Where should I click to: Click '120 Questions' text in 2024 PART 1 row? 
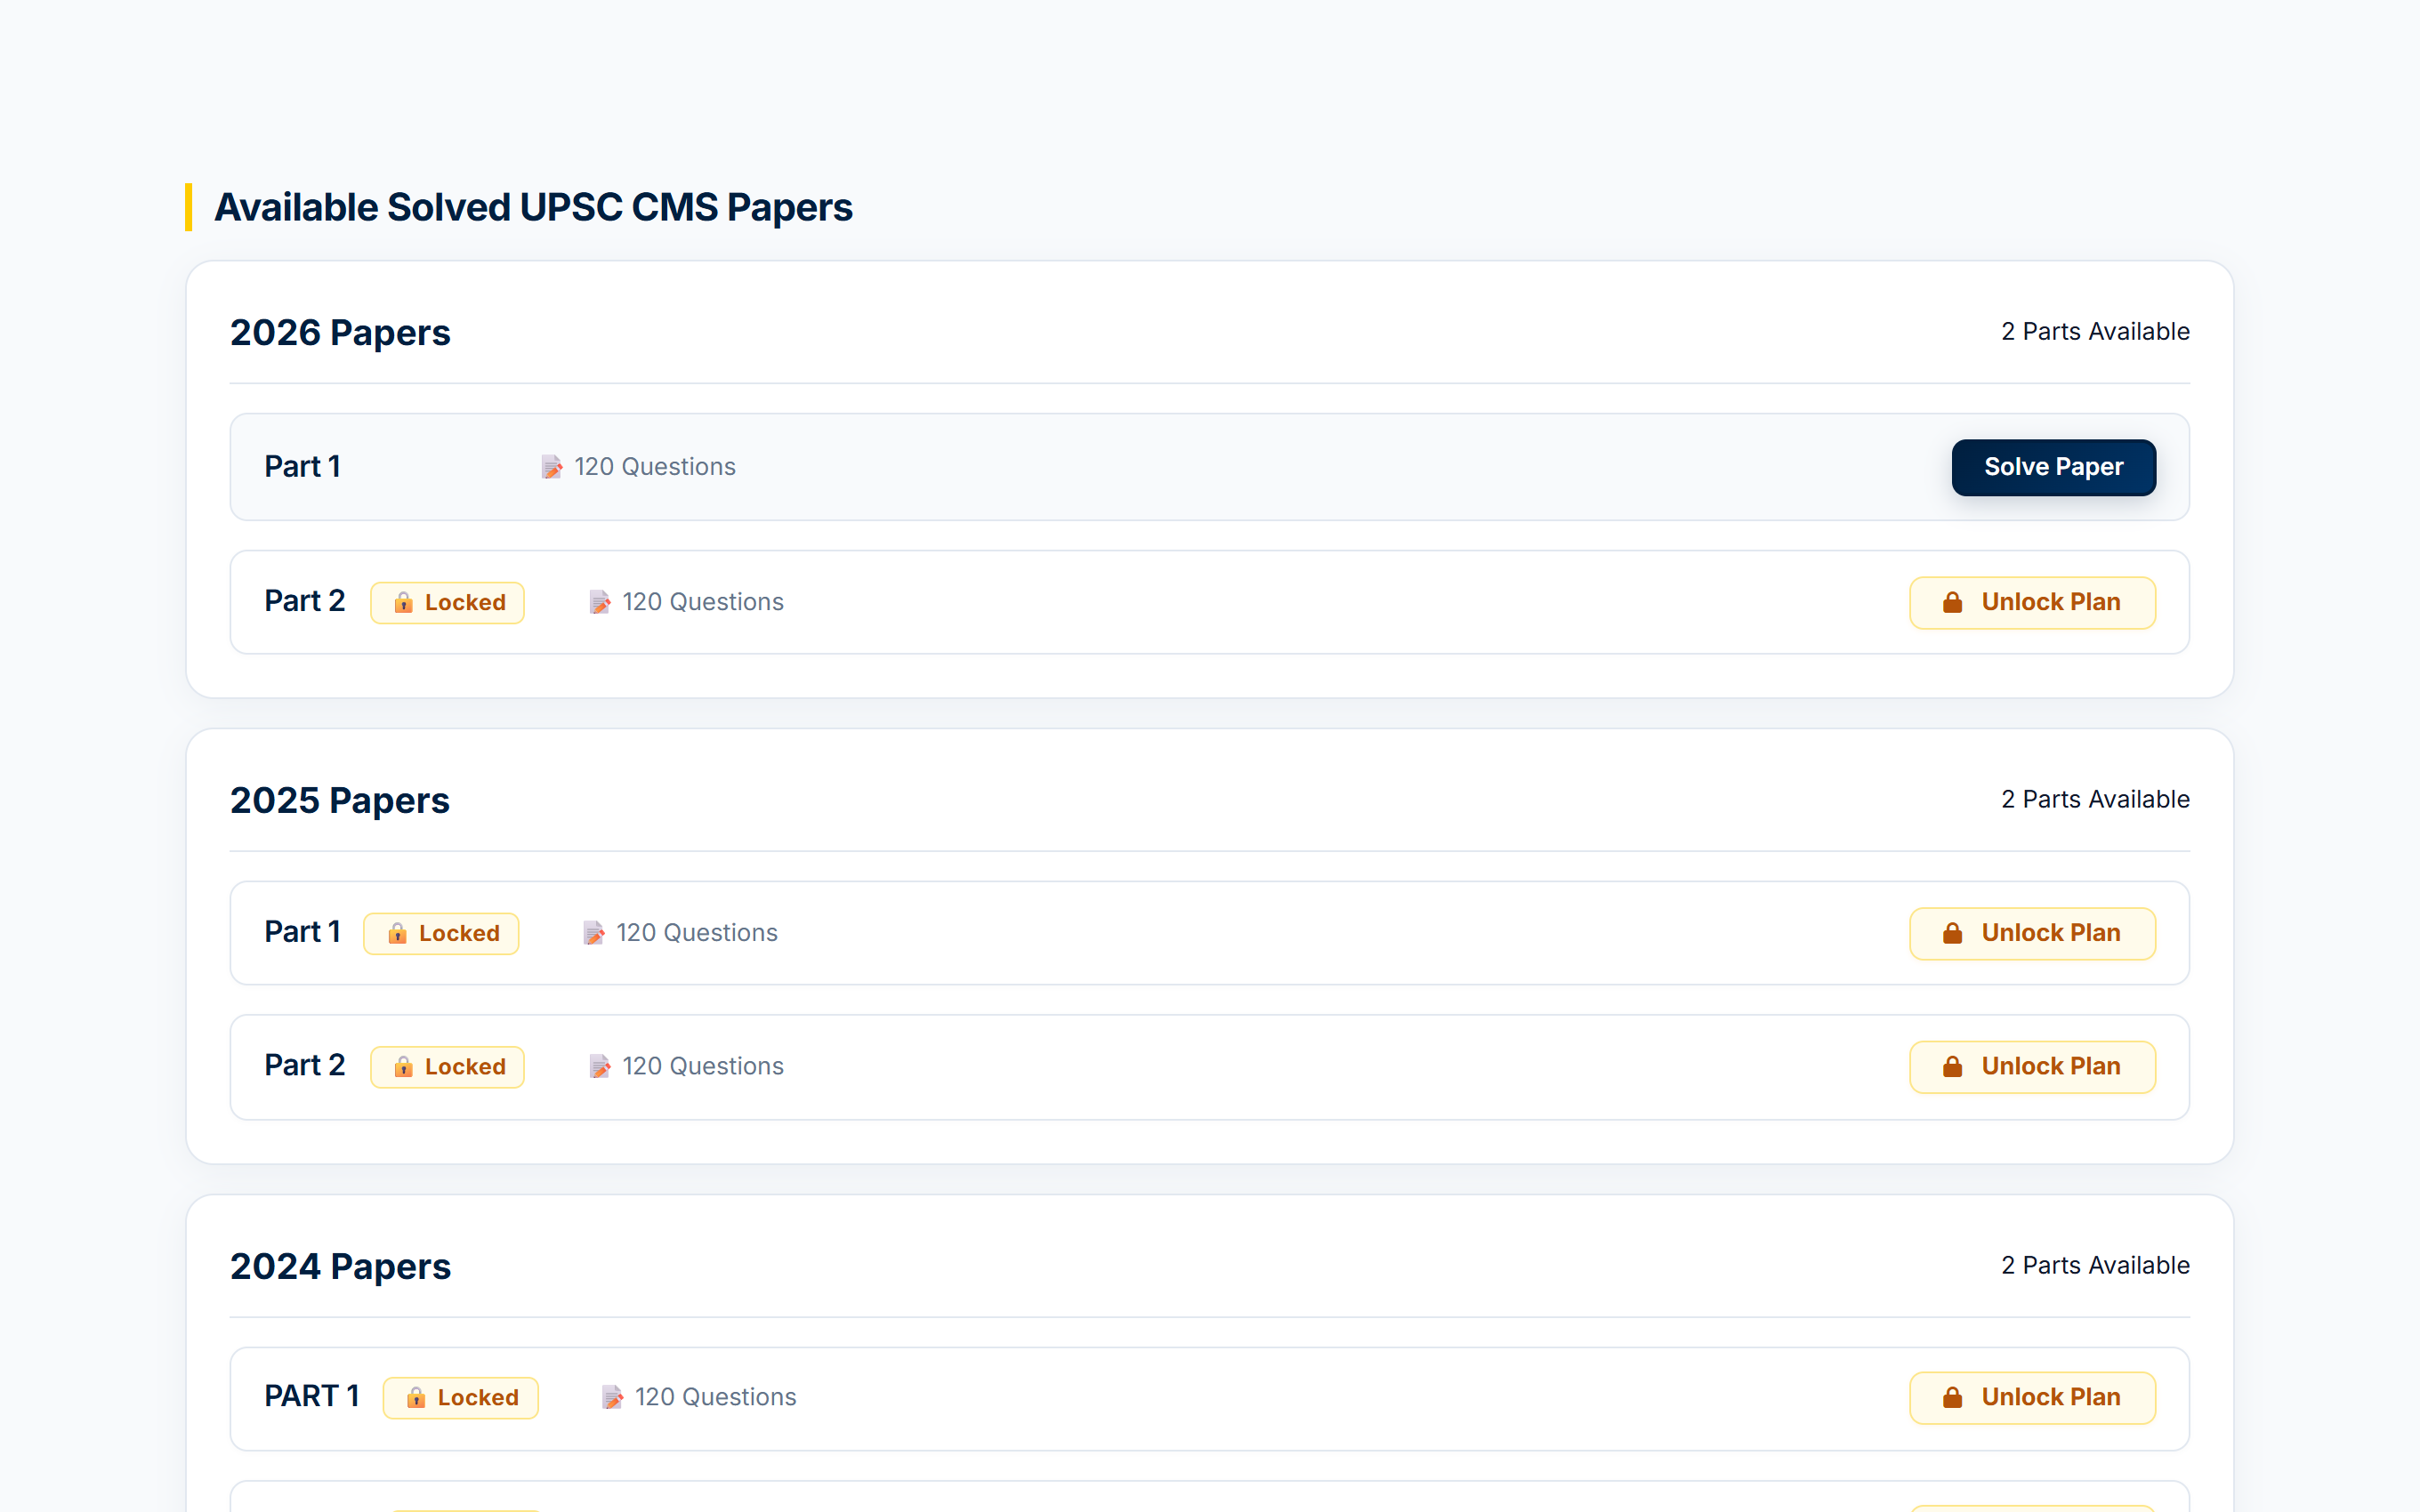(x=716, y=1398)
